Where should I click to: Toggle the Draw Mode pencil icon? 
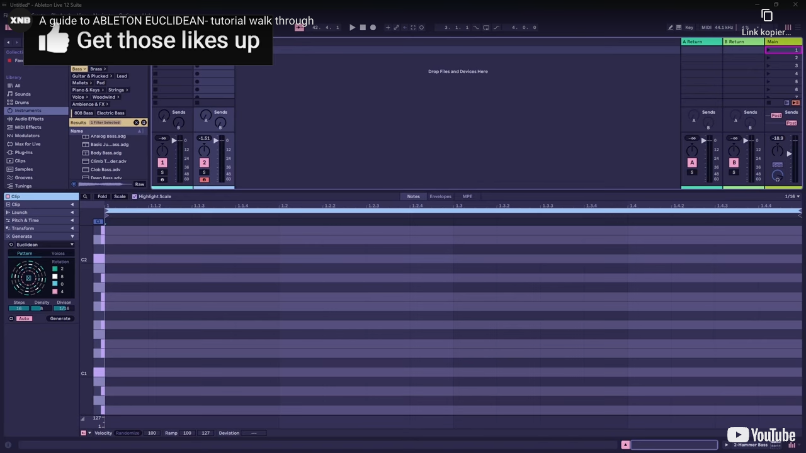[670, 28]
